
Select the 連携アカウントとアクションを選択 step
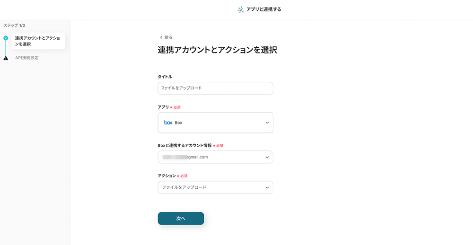pyautogui.click(x=38, y=41)
